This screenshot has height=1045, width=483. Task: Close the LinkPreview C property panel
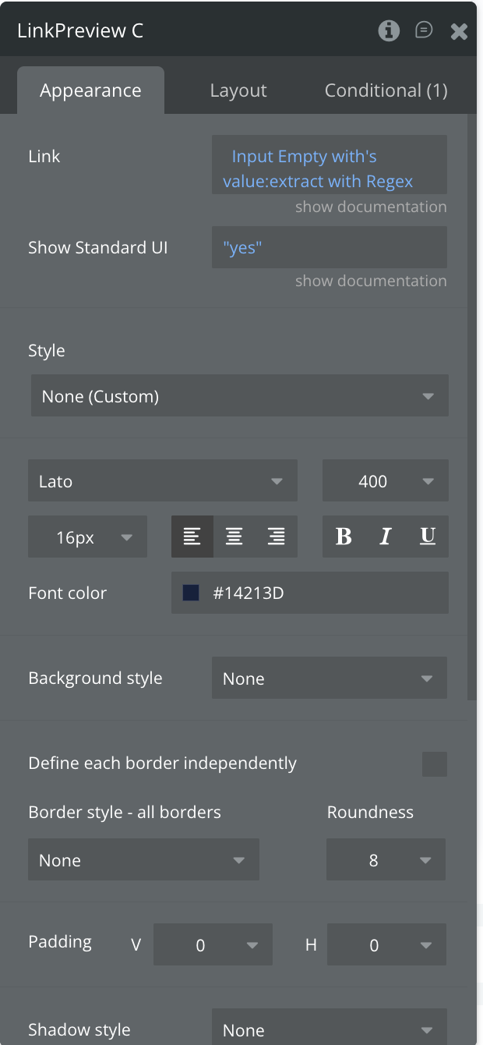click(459, 31)
